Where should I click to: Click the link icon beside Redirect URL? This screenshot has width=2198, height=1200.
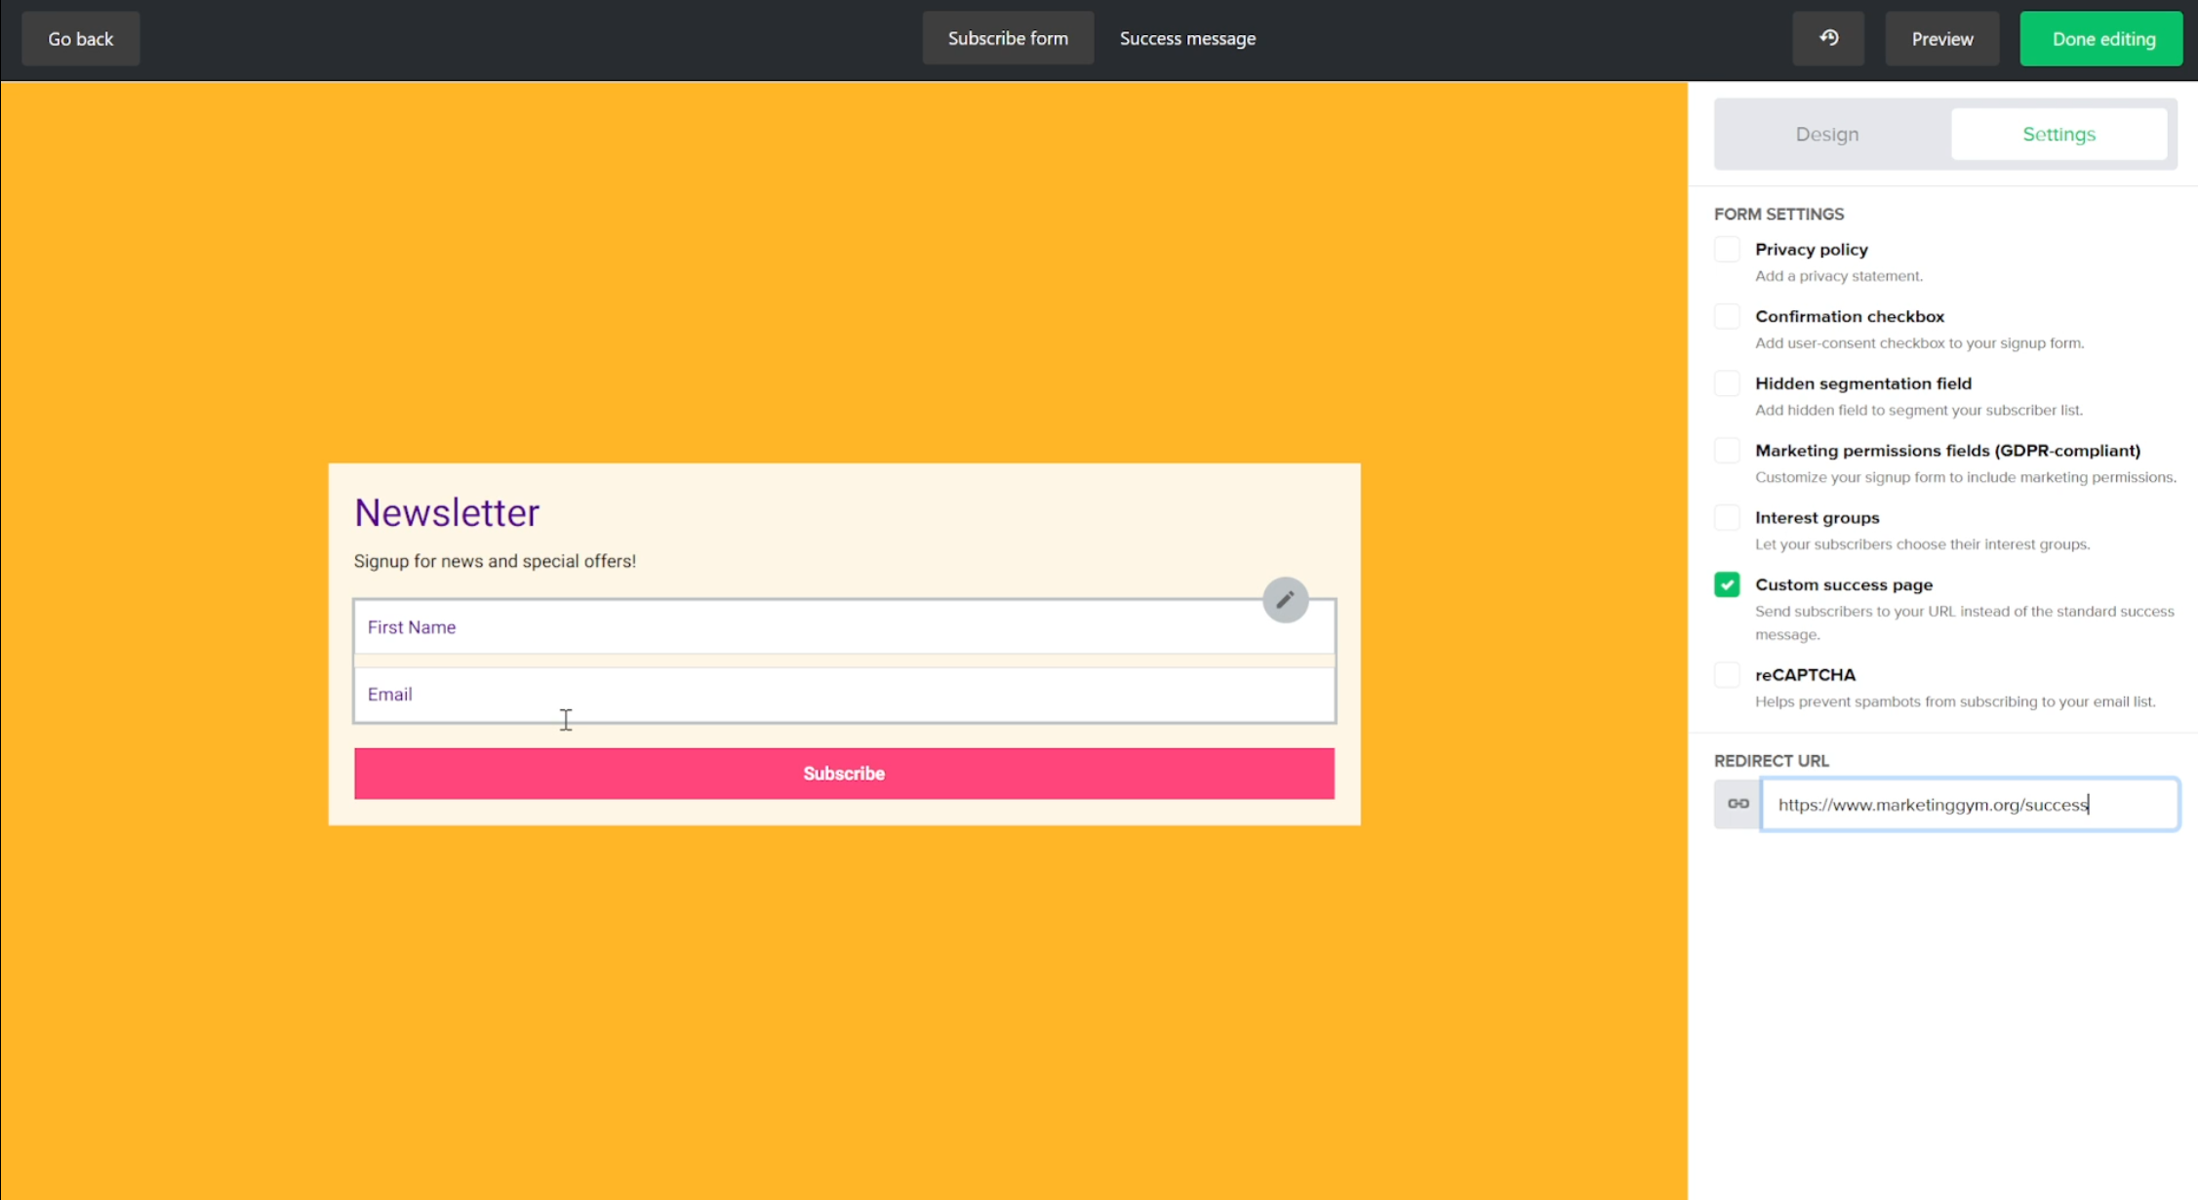pyautogui.click(x=1737, y=804)
